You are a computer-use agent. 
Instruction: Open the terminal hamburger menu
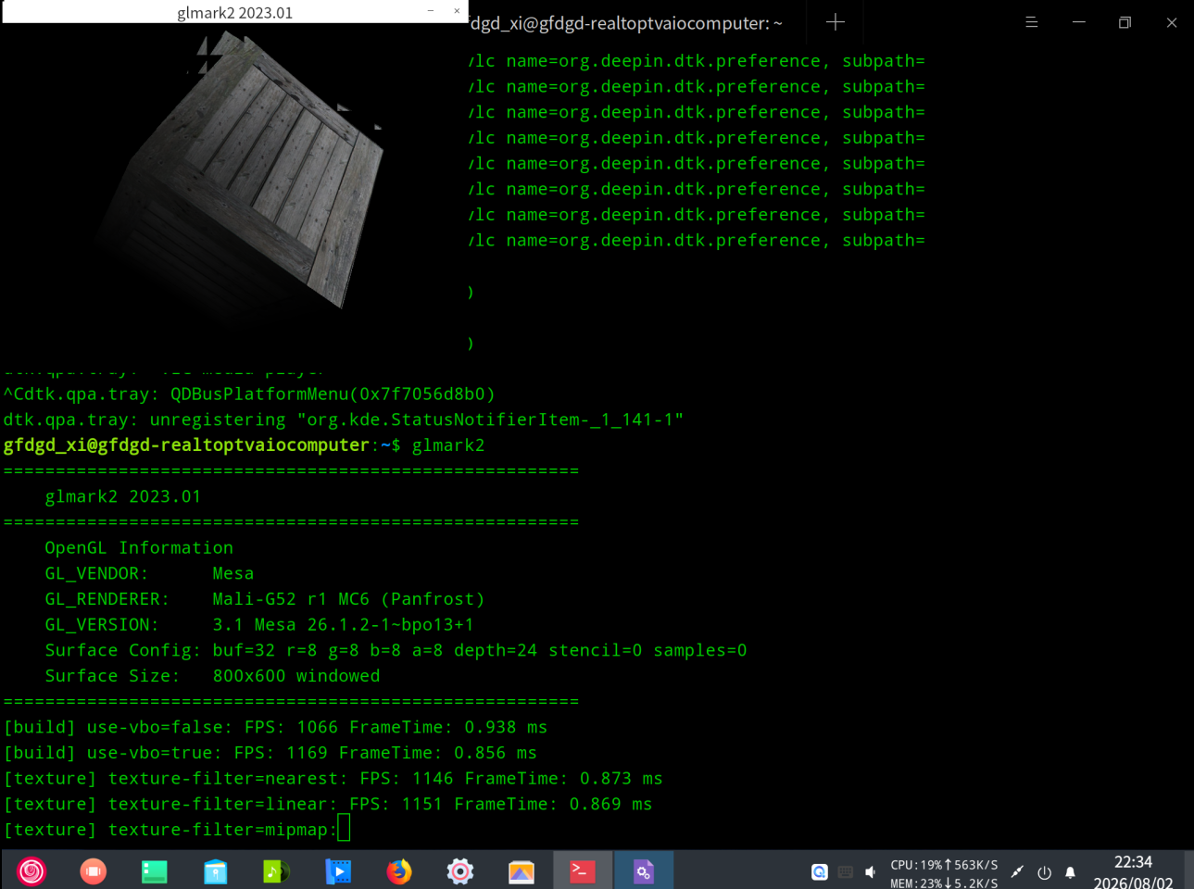(1031, 22)
